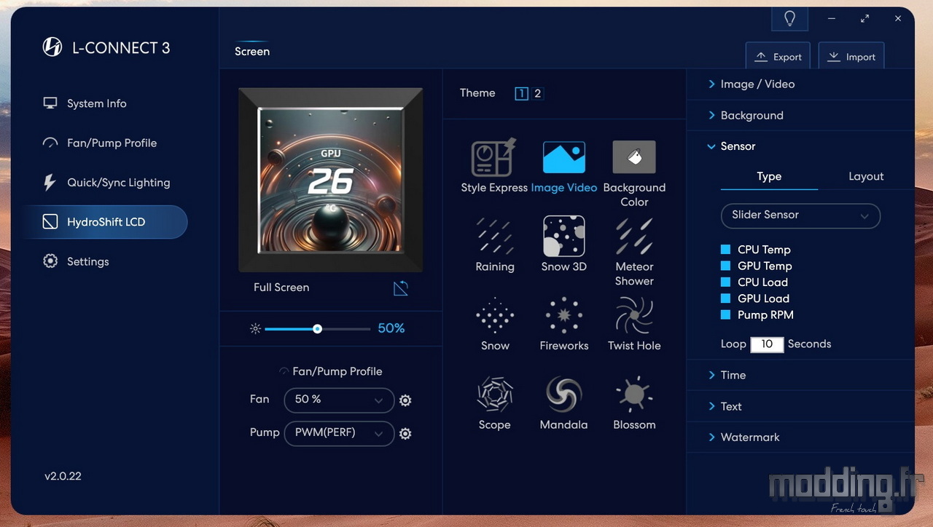933x527 pixels.
Task: Toggle the CPU Temp checkbox
Action: point(725,250)
